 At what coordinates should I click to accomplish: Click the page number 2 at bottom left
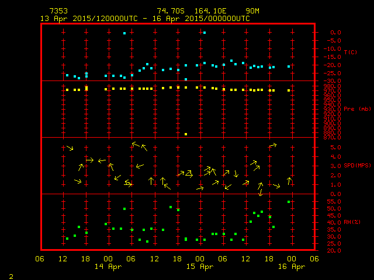pos(11,275)
